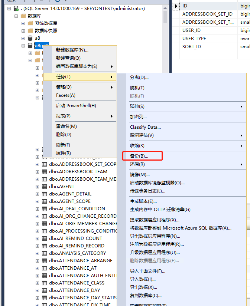The width and height of the screenshot is (250, 306).
Task: Click table icon of dbo.ATTENDANCE_CLASS
Action: pos(44,283)
